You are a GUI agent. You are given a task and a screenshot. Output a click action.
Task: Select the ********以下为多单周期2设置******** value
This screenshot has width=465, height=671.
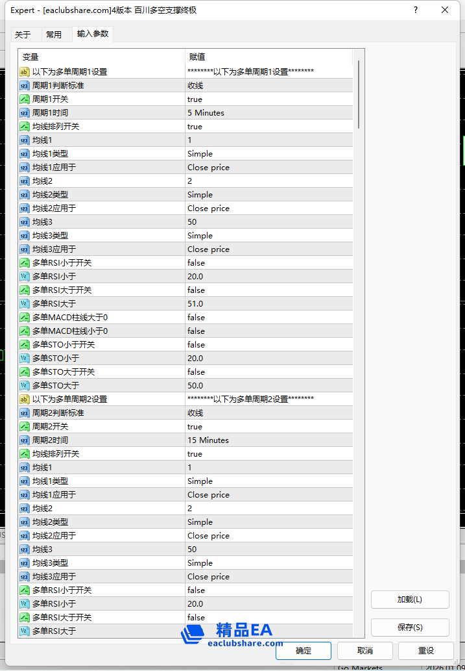click(269, 399)
